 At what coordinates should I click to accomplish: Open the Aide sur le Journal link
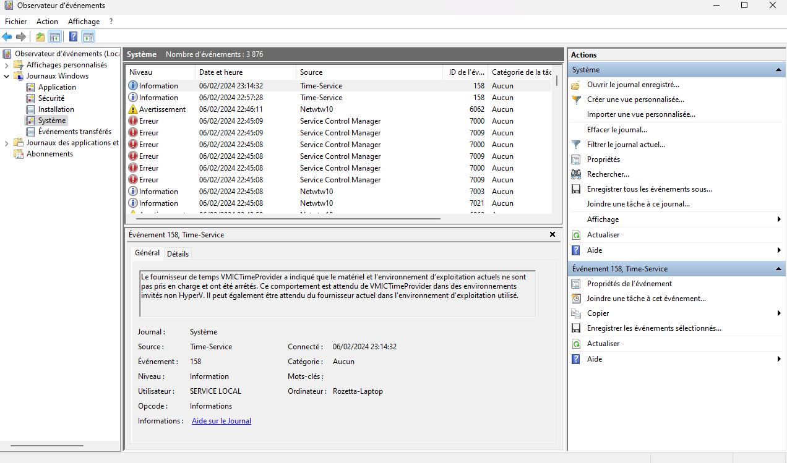coord(221,421)
